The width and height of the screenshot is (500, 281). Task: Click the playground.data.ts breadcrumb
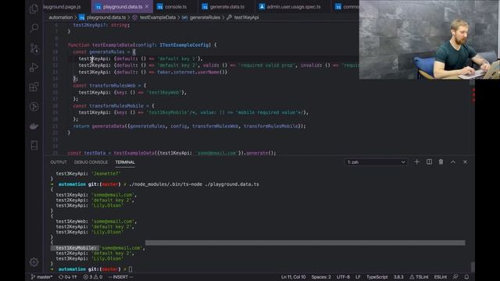[106, 17]
